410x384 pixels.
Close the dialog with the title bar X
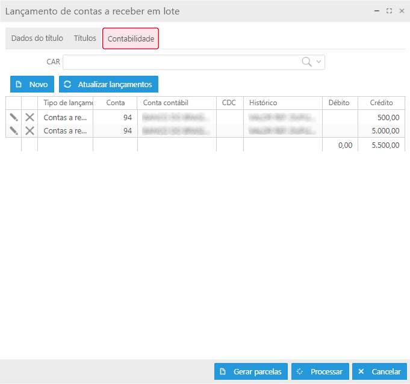[402, 11]
